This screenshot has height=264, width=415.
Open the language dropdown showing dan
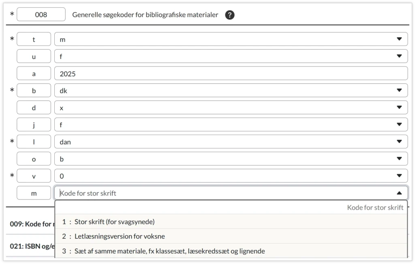pyautogui.click(x=399, y=142)
